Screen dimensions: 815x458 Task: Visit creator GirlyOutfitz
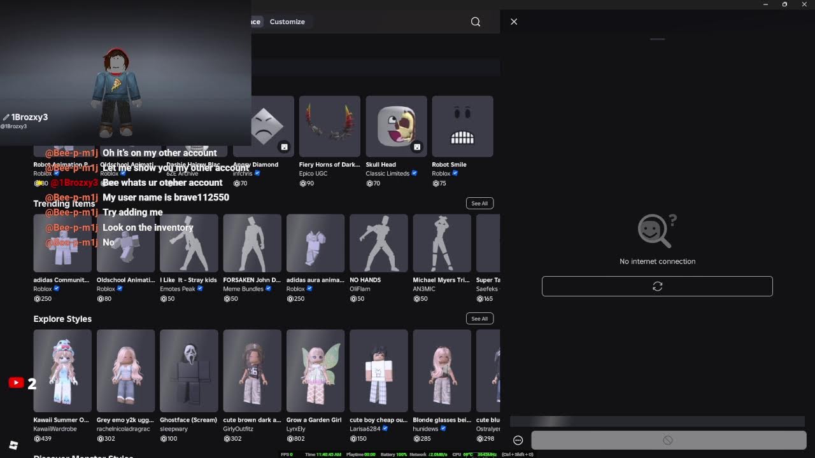pyautogui.click(x=238, y=429)
